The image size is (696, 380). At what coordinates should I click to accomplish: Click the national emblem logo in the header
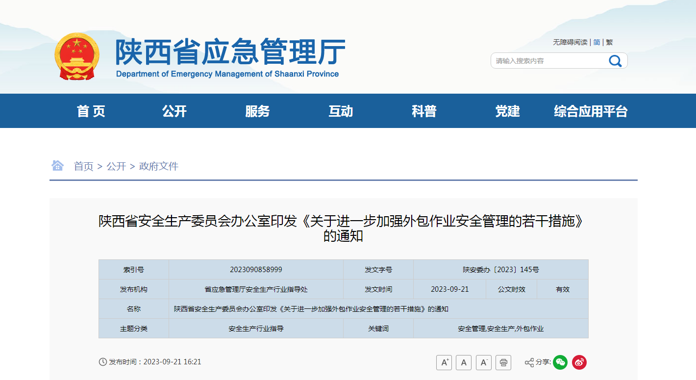pos(77,55)
